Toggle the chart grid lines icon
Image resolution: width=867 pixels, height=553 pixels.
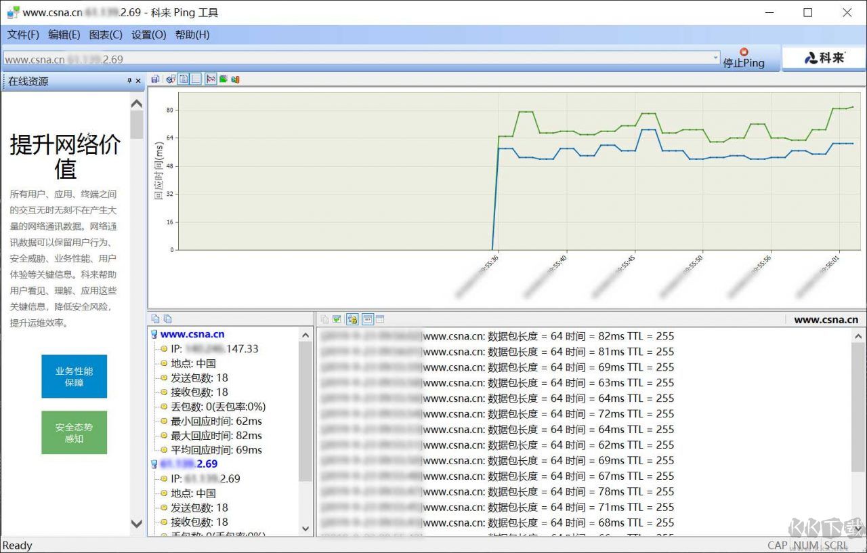(196, 79)
